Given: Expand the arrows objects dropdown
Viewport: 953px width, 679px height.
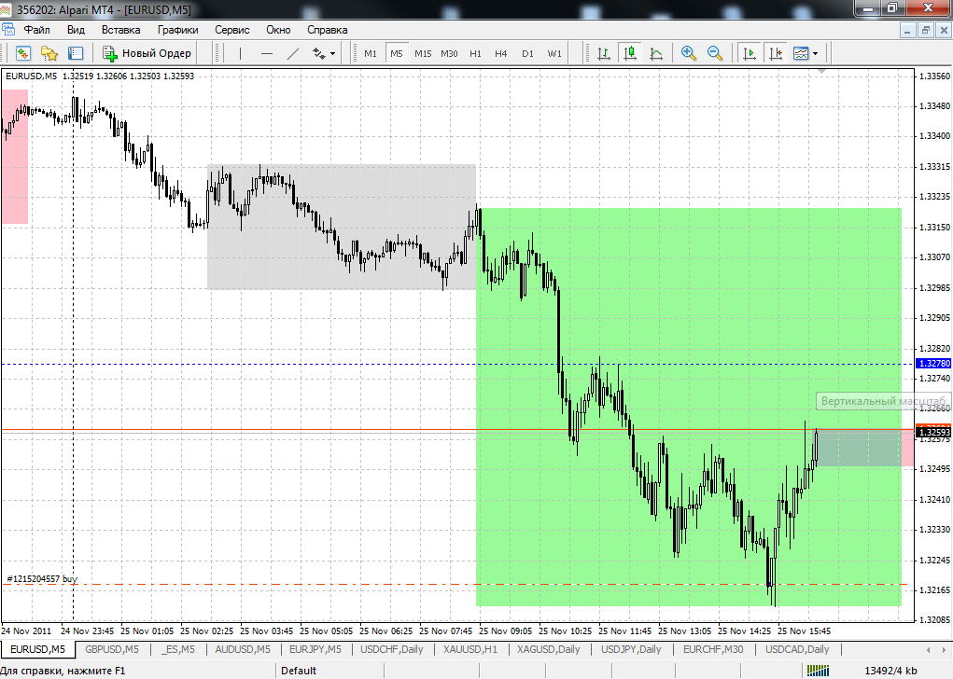Looking at the screenshot, I should click(x=332, y=53).
